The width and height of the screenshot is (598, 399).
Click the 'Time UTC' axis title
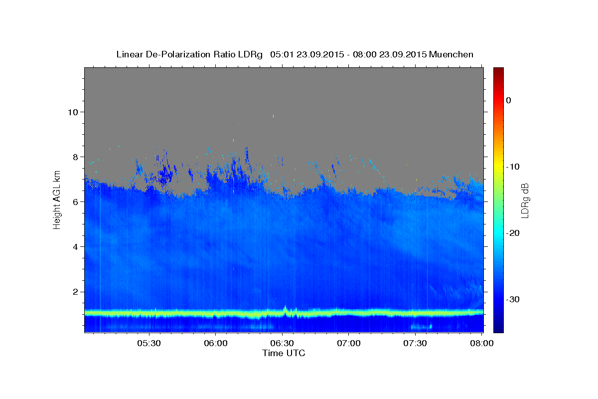tap(284, 353)
